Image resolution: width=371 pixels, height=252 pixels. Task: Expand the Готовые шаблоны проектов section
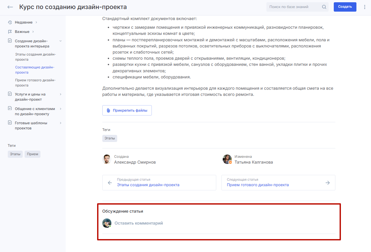pyautogui.click(x=61, y=123)
